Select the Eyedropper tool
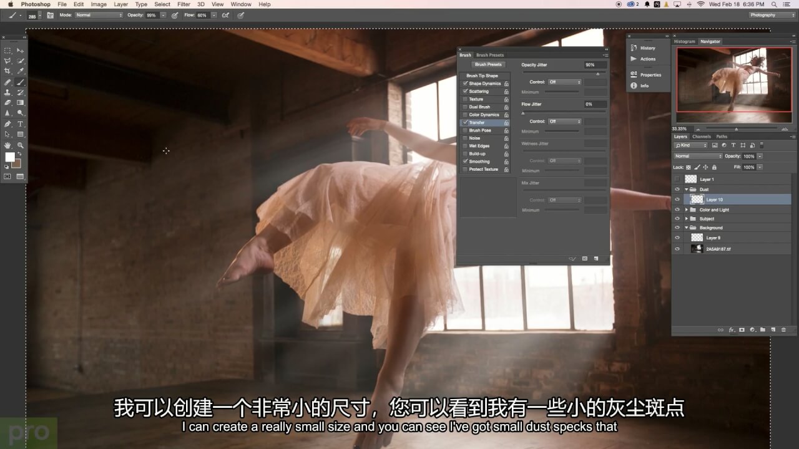The width and height of the screenshot is (799, 449). pos(20,71)
